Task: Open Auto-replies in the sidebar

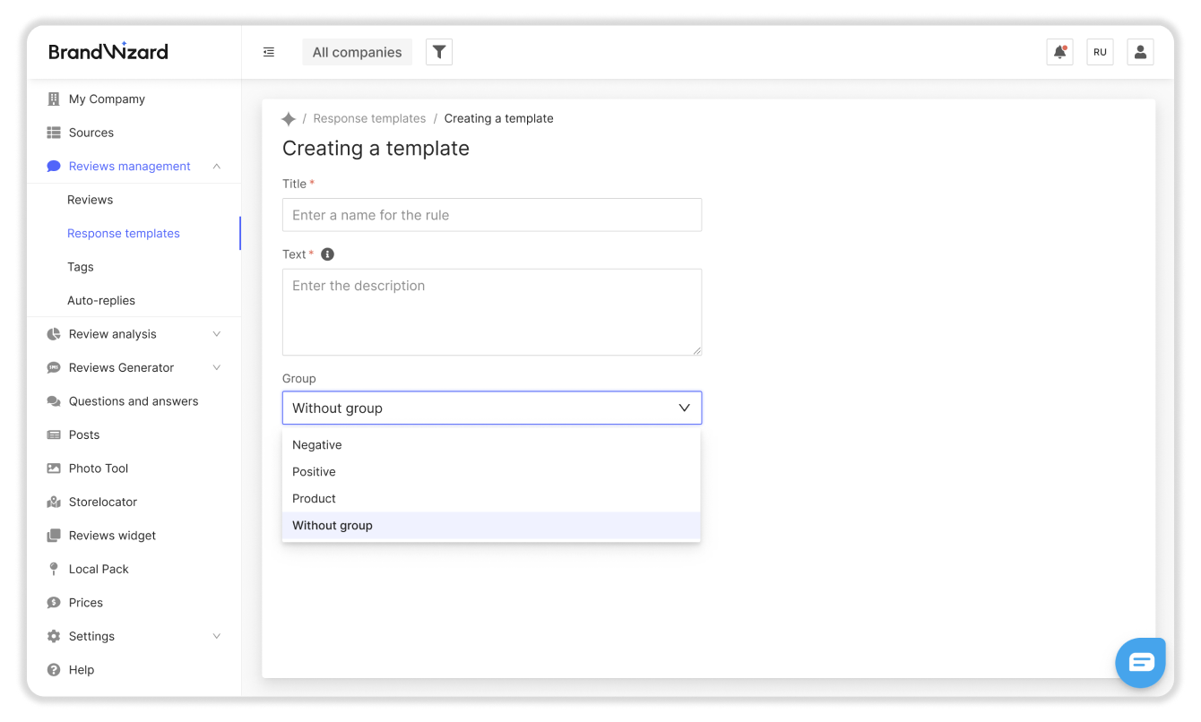Action: (x=101, y=300)
